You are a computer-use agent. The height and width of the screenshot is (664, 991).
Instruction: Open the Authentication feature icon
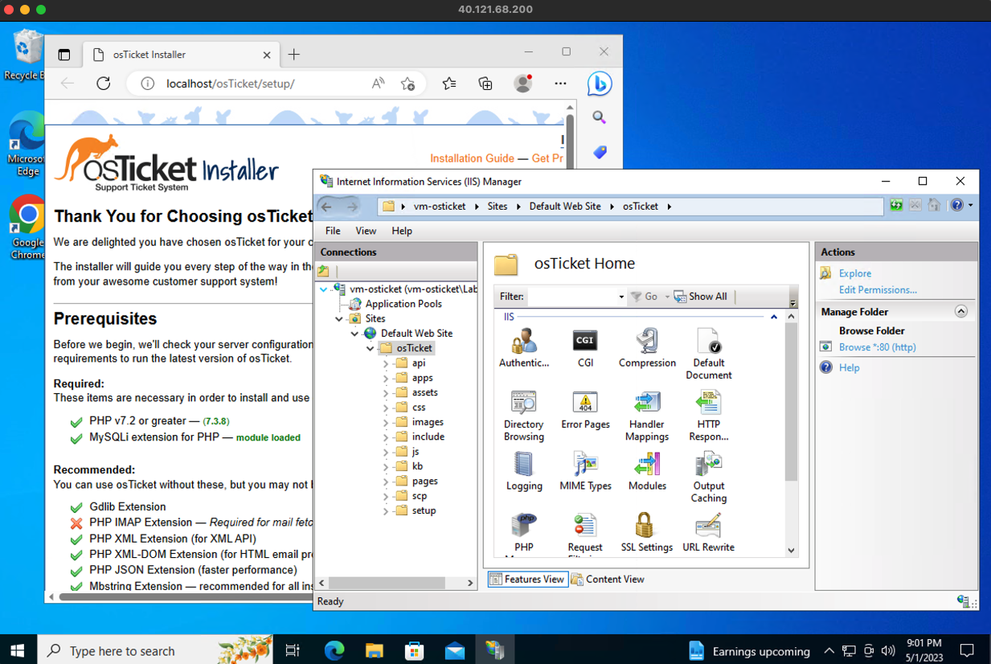(x=524, y=347)
